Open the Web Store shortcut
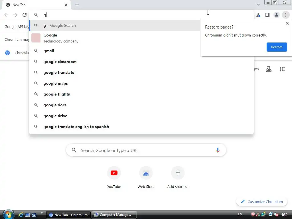 [x=146, y=177]
